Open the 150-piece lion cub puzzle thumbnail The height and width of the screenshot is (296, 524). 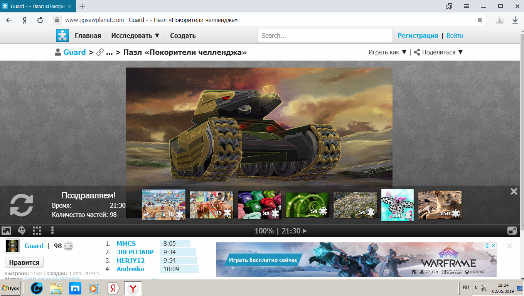(x=440, y=205)
